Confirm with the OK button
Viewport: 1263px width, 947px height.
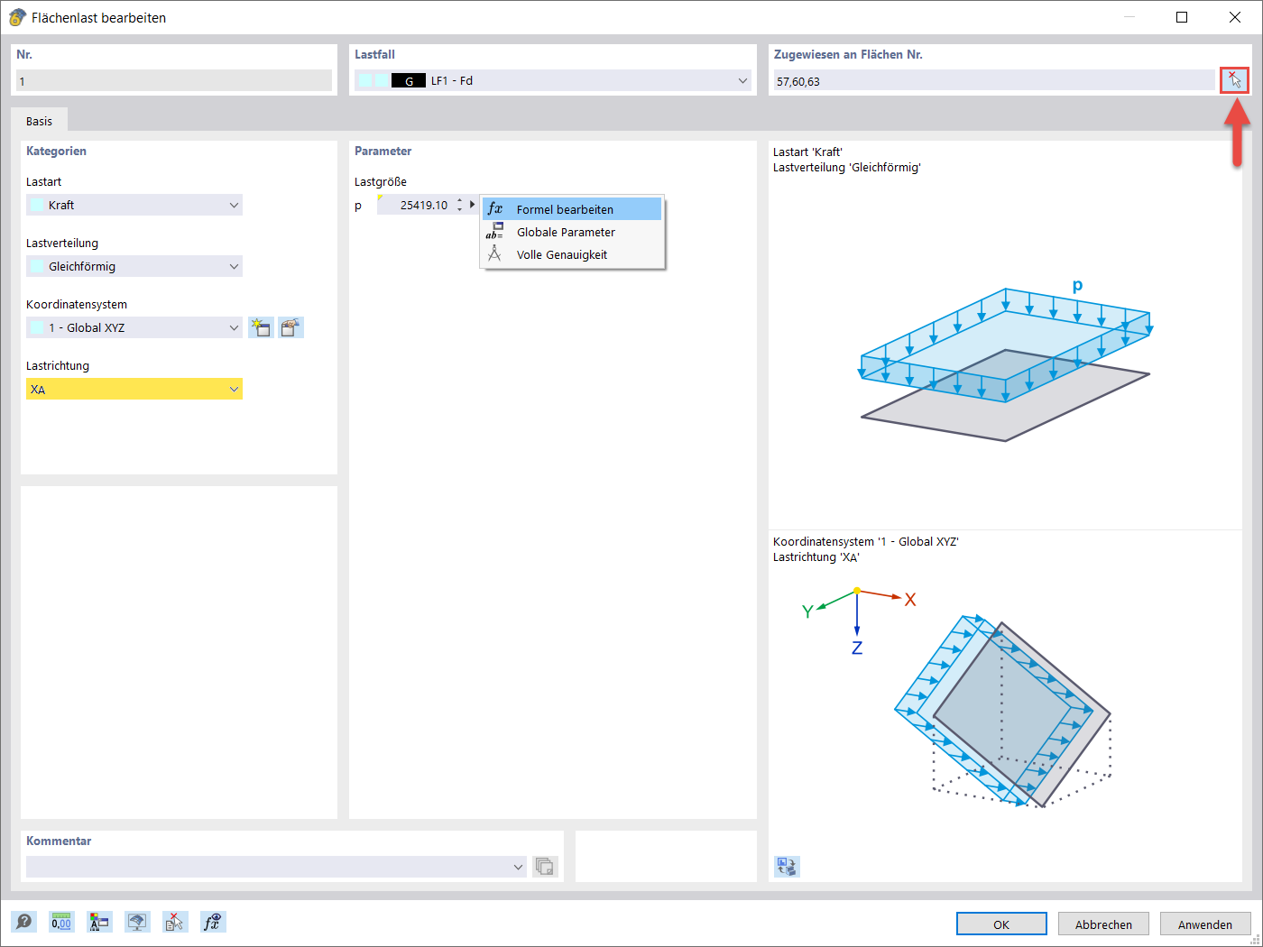tap(1001, 924)
